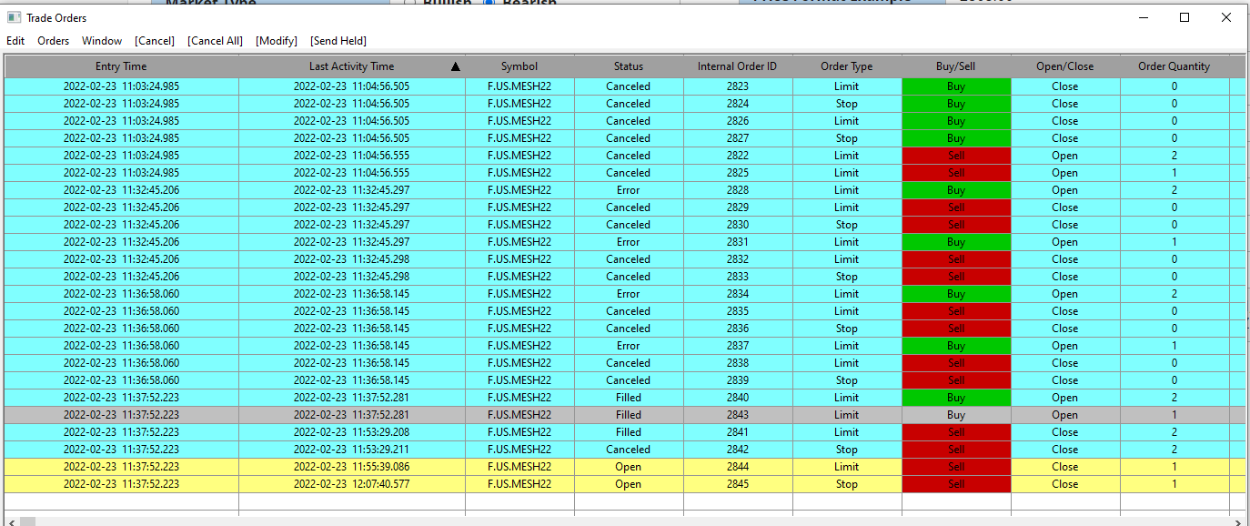Viewport: 1250px width, 526px height.
Task: Click Stop order type of order 2830
Action: [x=847, y=225]
